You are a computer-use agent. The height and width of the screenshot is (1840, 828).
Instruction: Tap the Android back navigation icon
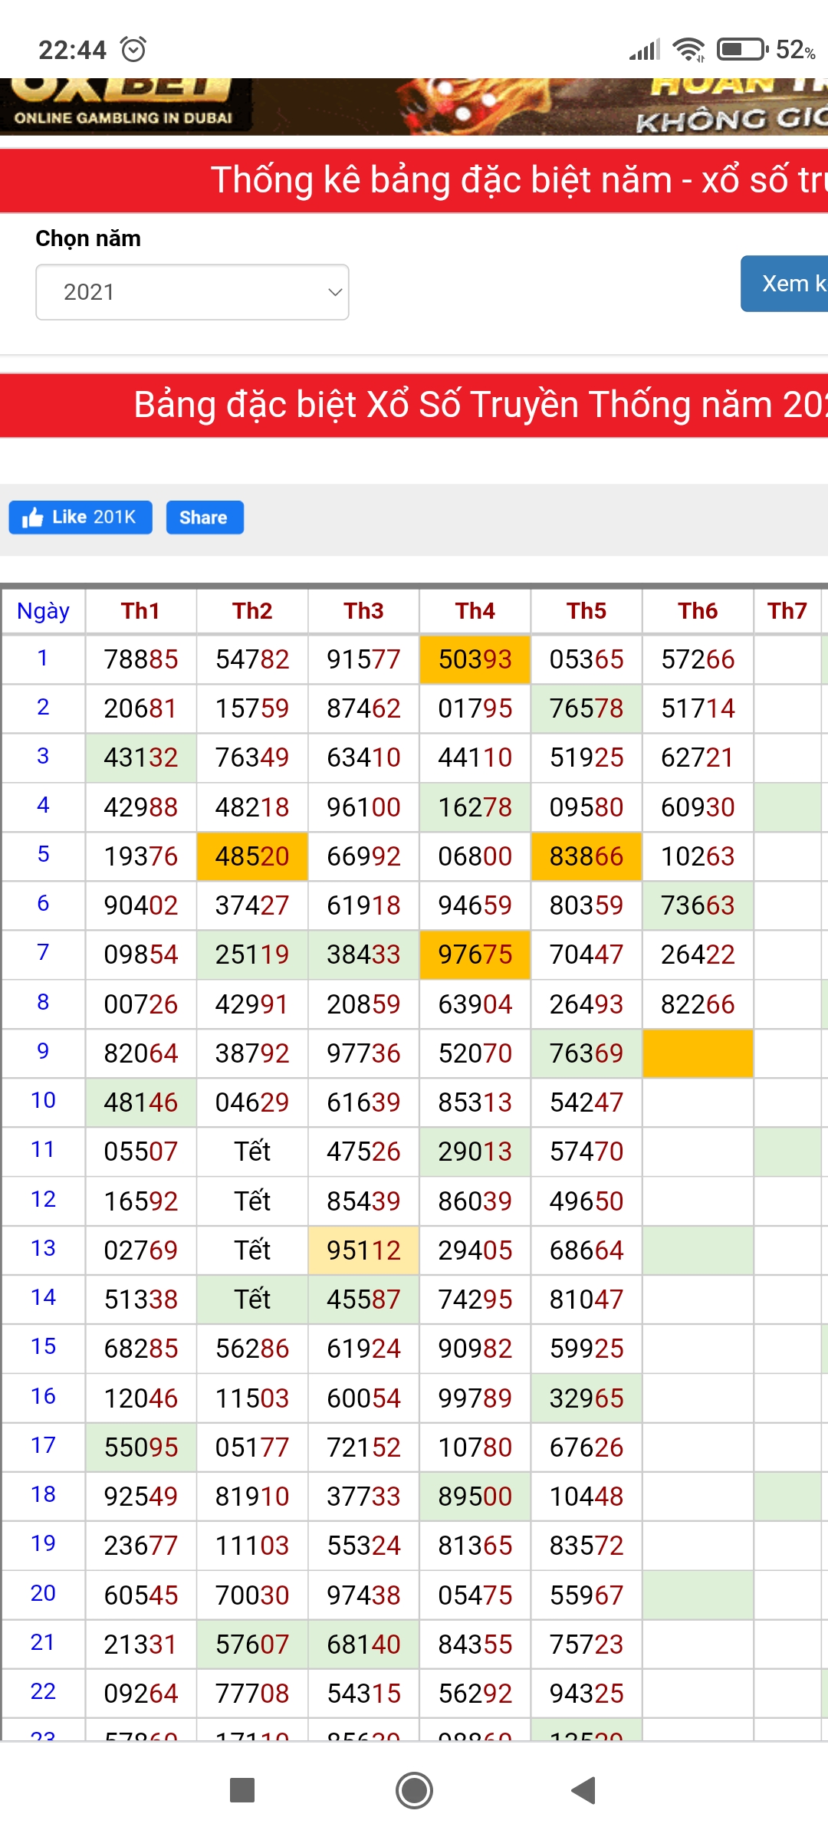tap(583, 1791)
